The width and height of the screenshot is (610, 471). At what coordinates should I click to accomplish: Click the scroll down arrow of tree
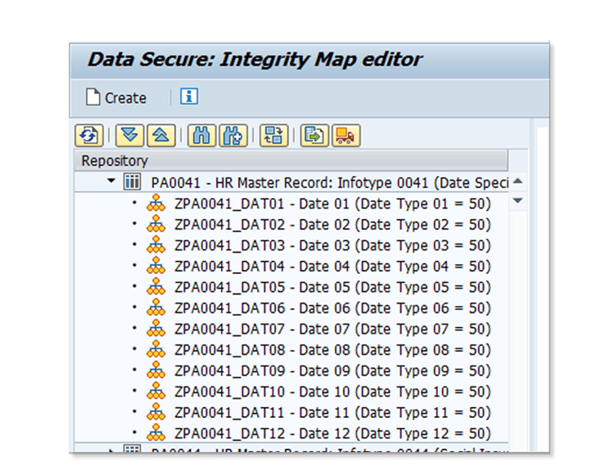[517, 201]
